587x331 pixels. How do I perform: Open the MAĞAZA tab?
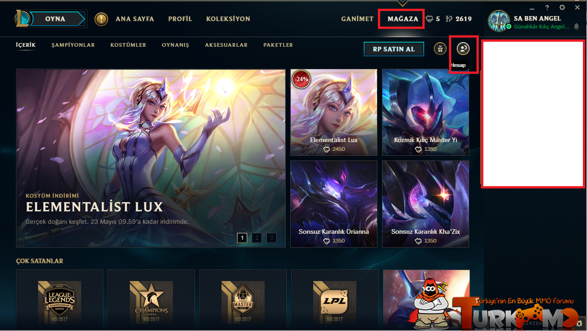tap(403, 19)
